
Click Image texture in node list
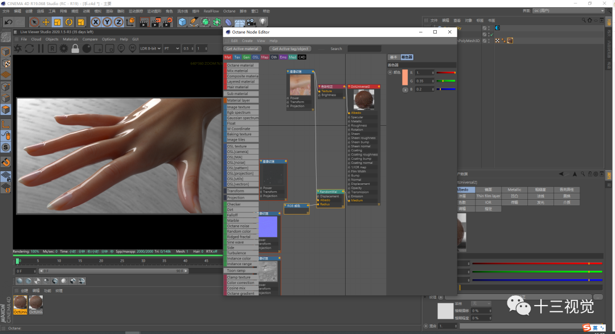241,107
